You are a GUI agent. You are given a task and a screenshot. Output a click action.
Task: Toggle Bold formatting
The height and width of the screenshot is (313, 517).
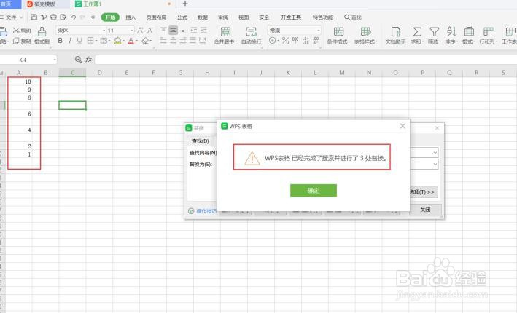(60, 41)
